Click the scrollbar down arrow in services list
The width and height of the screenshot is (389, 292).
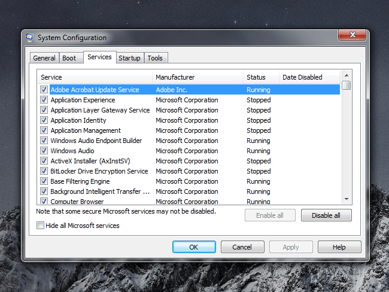[346, 199]
